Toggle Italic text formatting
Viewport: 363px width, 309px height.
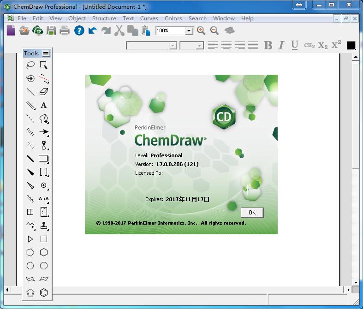[281, 45]
